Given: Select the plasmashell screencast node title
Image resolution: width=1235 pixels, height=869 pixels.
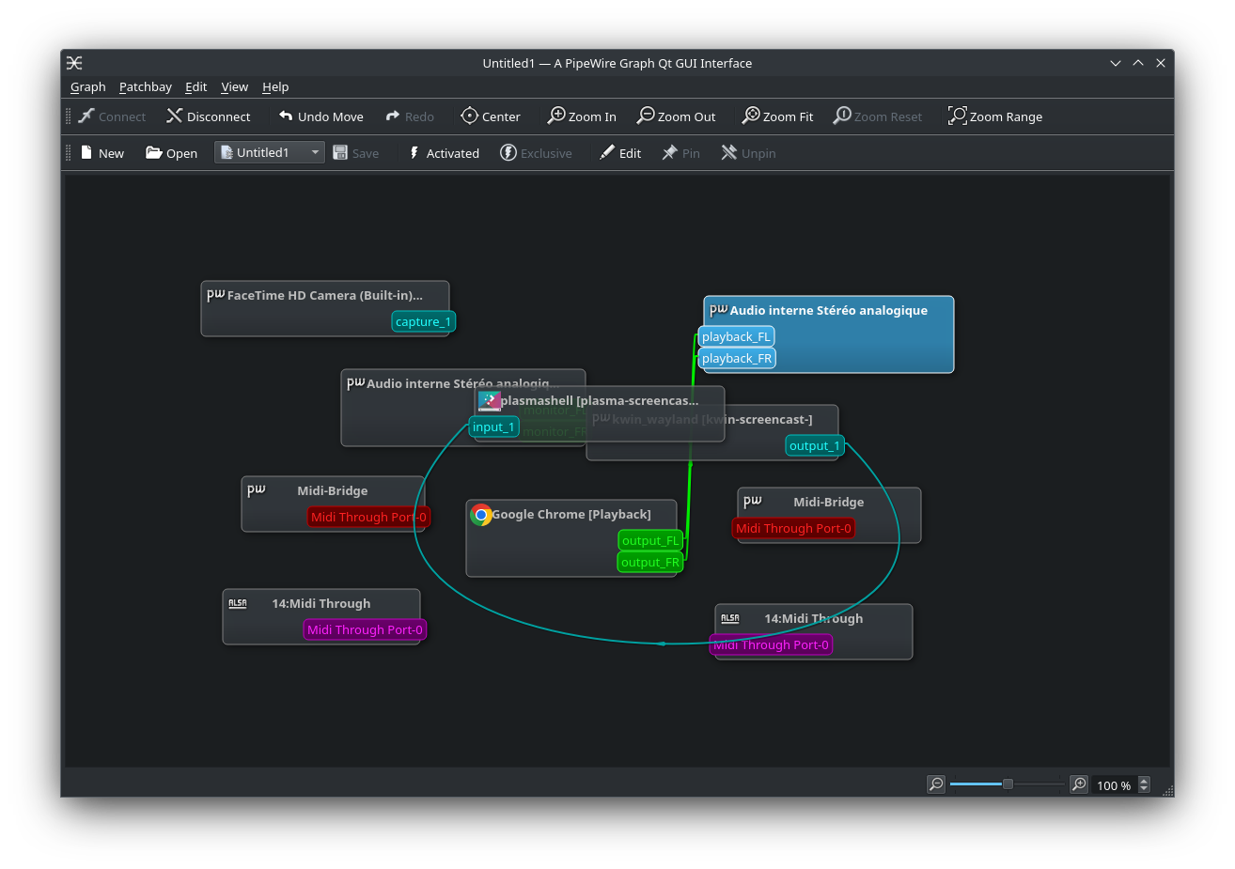Looking at the screenshot, I should coord(600,400).
